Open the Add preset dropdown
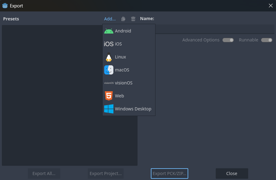Screen dimensions: 276x180 click(x=110, y=19)
